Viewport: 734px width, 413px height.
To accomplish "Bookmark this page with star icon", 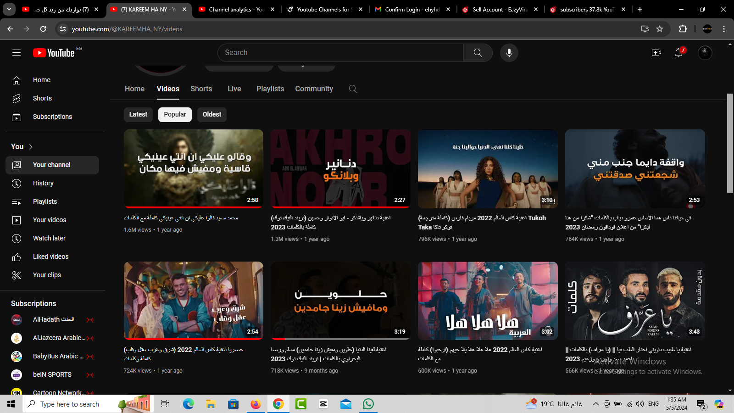I will (x=660, y=29).
